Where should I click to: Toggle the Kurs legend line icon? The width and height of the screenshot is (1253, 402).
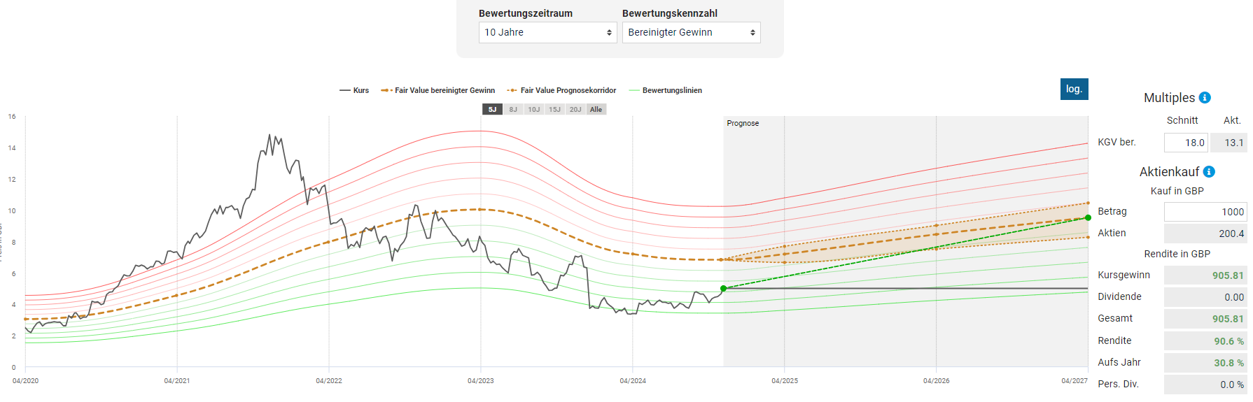(345, 91)
